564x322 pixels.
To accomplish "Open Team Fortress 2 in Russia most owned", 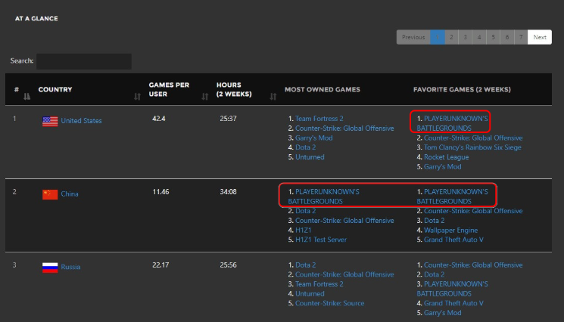I will [x=319, y=284].
